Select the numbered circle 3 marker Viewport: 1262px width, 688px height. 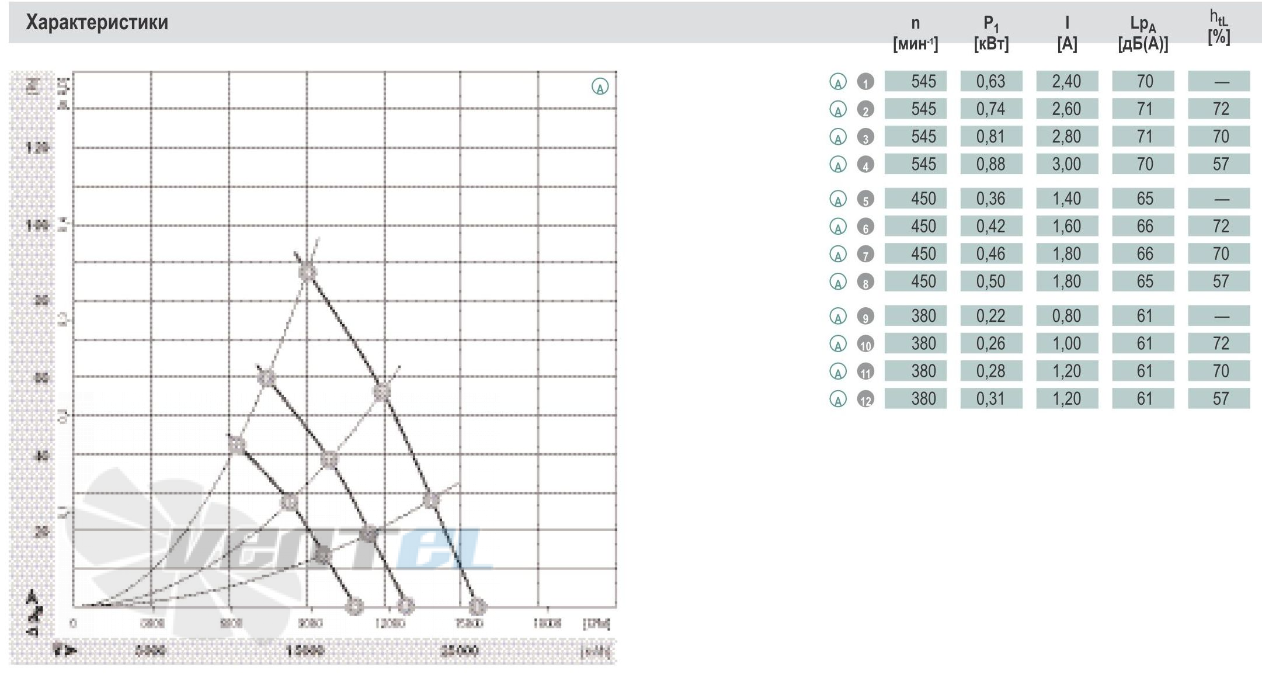coord(865,137)
